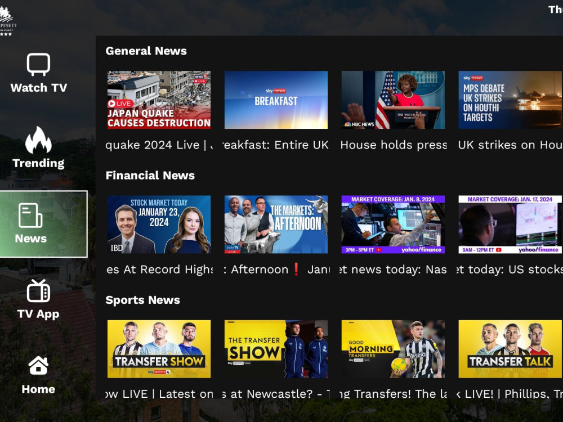Open The Markets: Afternoon thumbnail
This screenshot has height=422, width=563.
(276, 225)
